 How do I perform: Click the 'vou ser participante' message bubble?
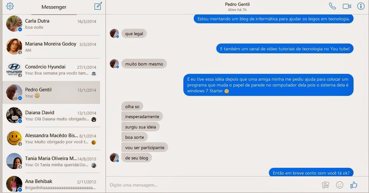[145, 147]
